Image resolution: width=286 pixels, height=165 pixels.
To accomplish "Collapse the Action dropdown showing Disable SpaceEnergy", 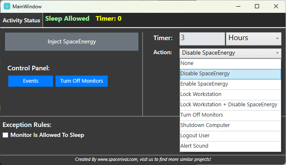I will point(230,53).
